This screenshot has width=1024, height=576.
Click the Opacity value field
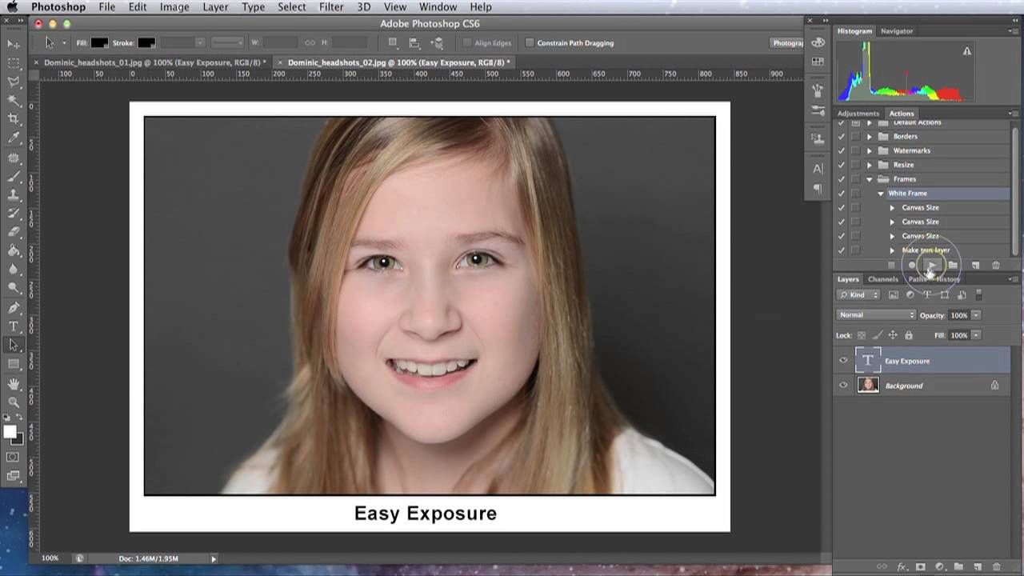tap(958, 315)
